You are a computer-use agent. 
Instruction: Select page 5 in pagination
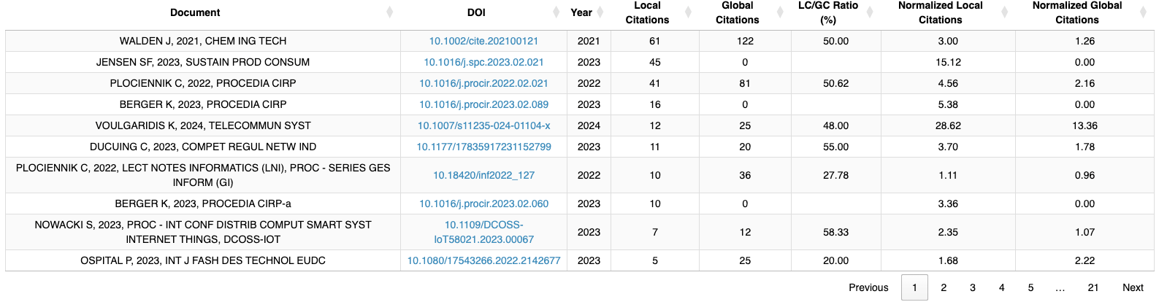1030,287
